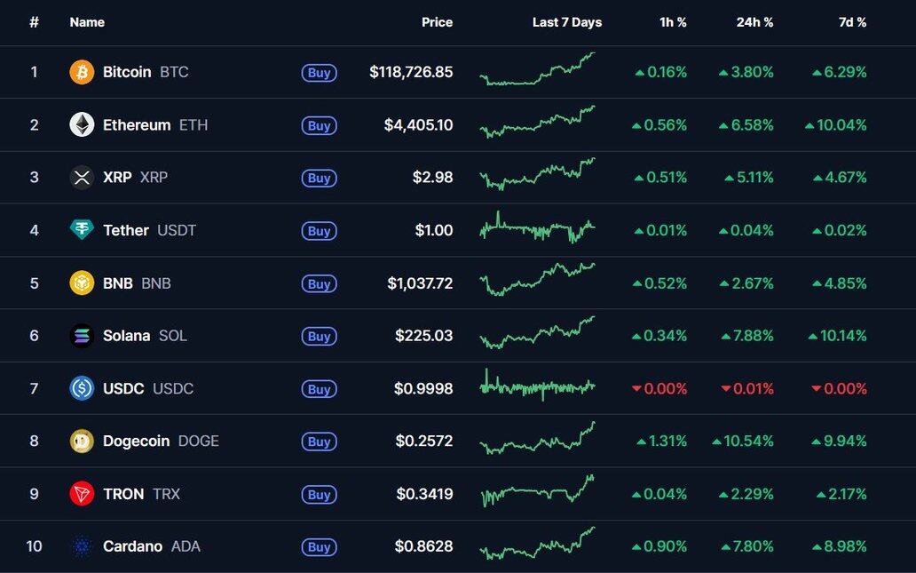Sort table by Price column header
The height and width of the screenshot is (573, 916).
pos(437,22)
